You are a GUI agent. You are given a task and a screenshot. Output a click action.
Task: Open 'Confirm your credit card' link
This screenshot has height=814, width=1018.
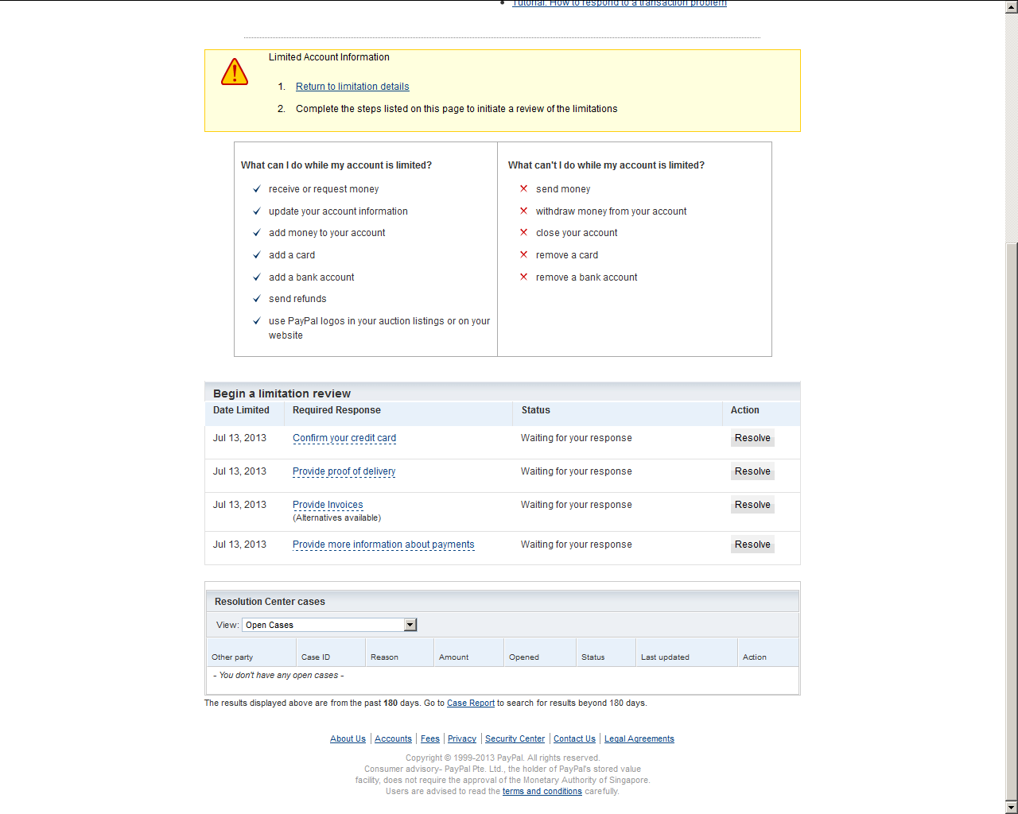pos(344,438)
